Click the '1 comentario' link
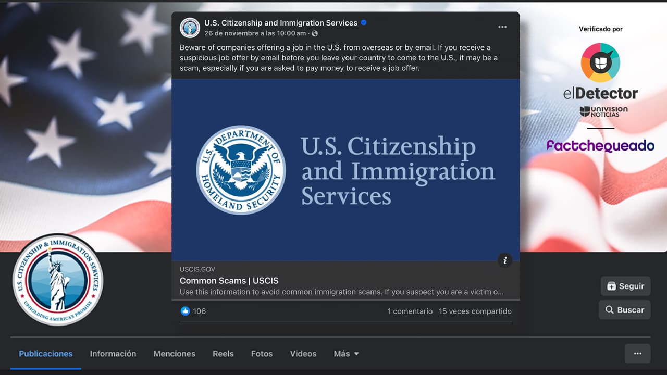 (x=410, y=311)
